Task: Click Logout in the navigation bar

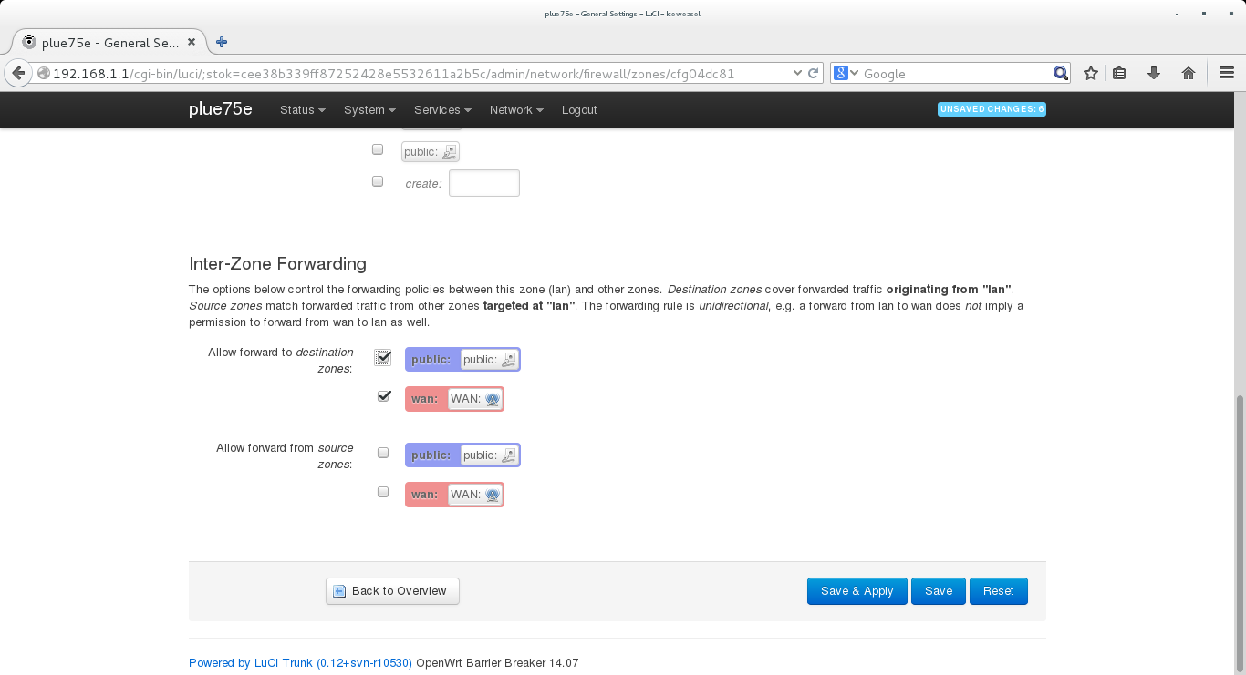Action: (579, 110)
